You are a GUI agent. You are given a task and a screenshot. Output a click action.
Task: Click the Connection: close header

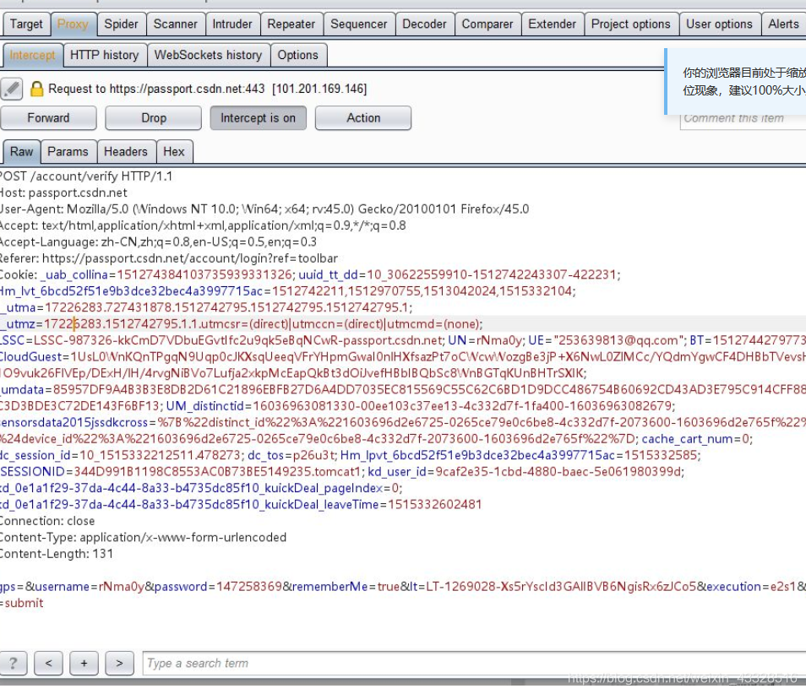[x=47, y=521]
